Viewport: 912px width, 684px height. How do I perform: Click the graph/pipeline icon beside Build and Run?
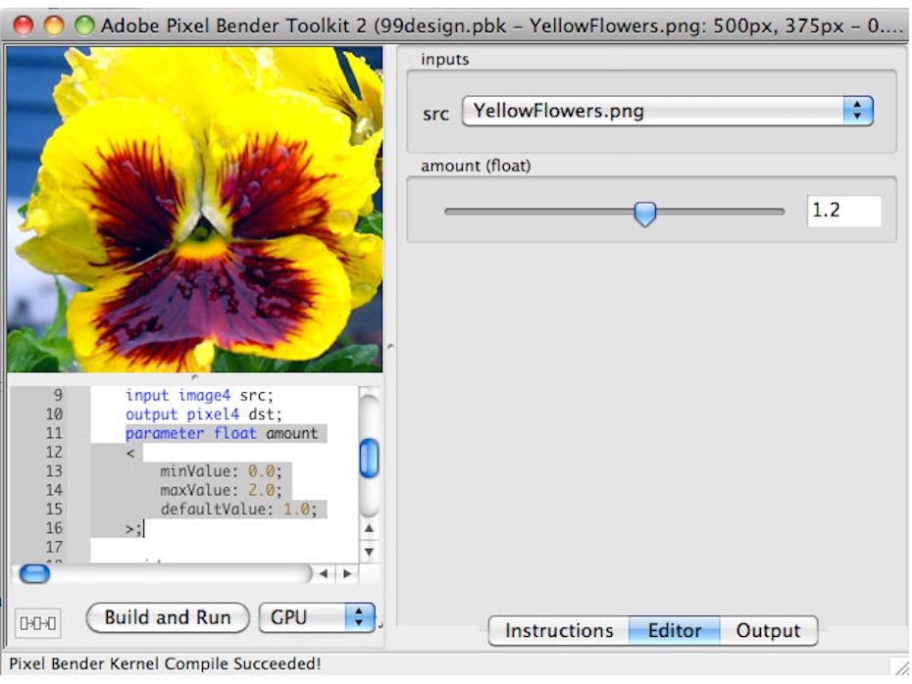39,622
